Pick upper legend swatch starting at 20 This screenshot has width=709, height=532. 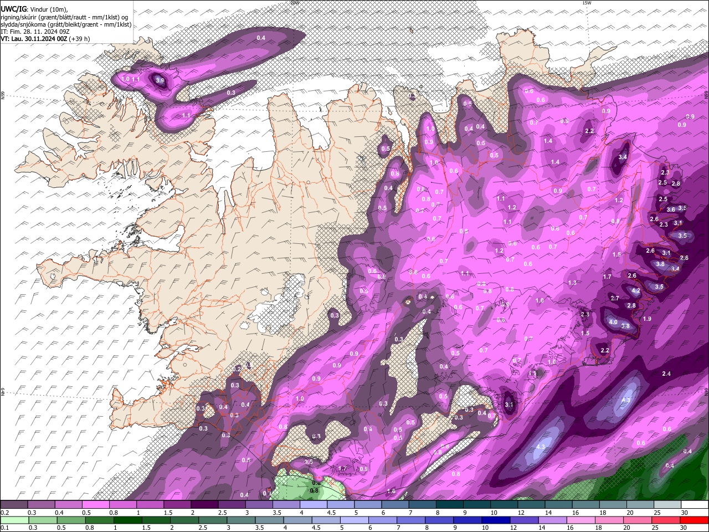pos(641,505)
